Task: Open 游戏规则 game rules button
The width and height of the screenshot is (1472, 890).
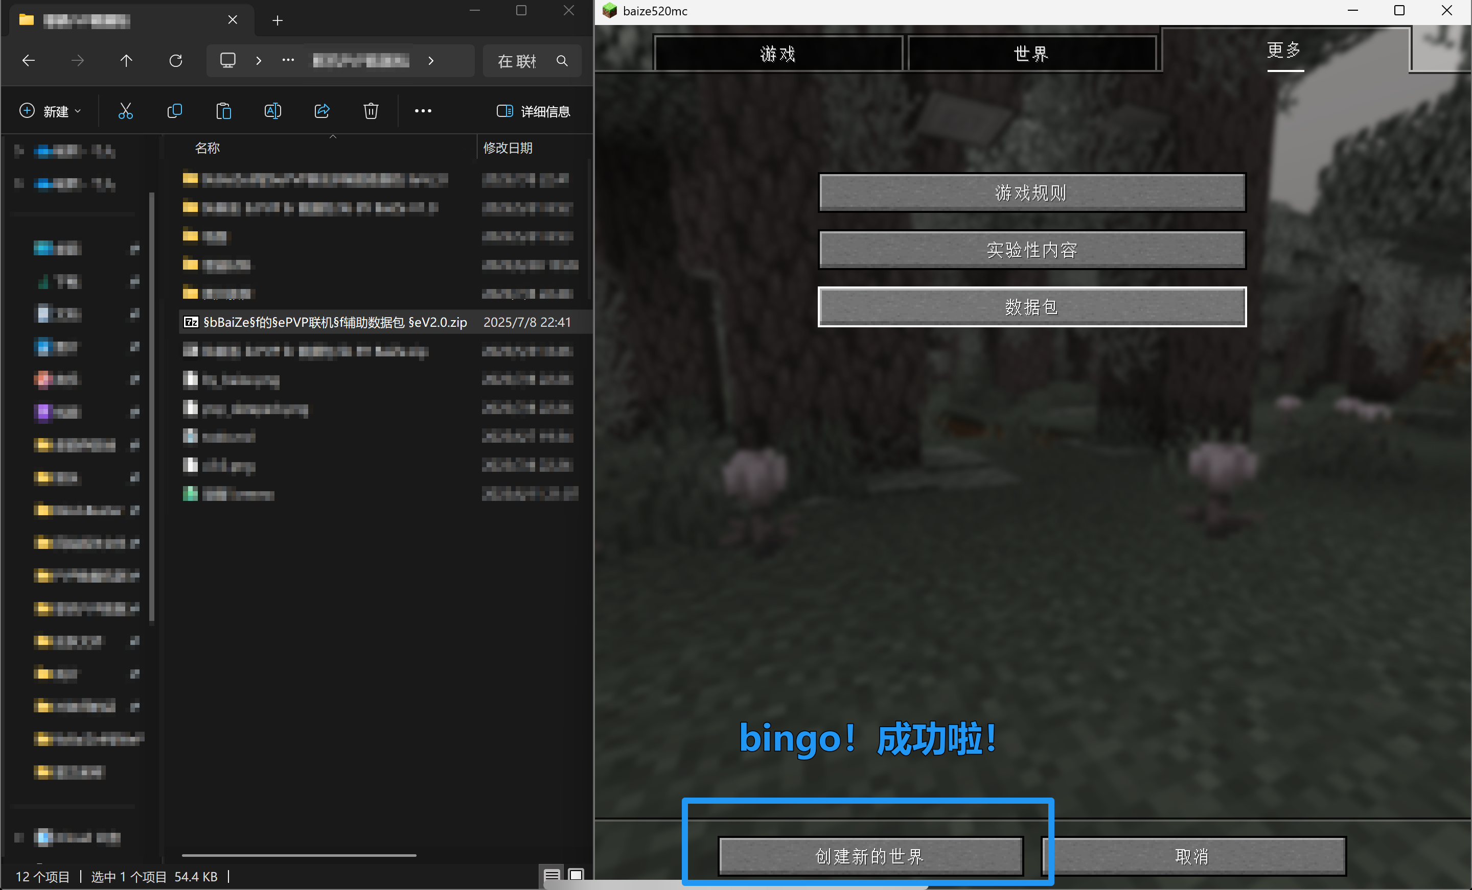Action: (x=1032, y=193)
